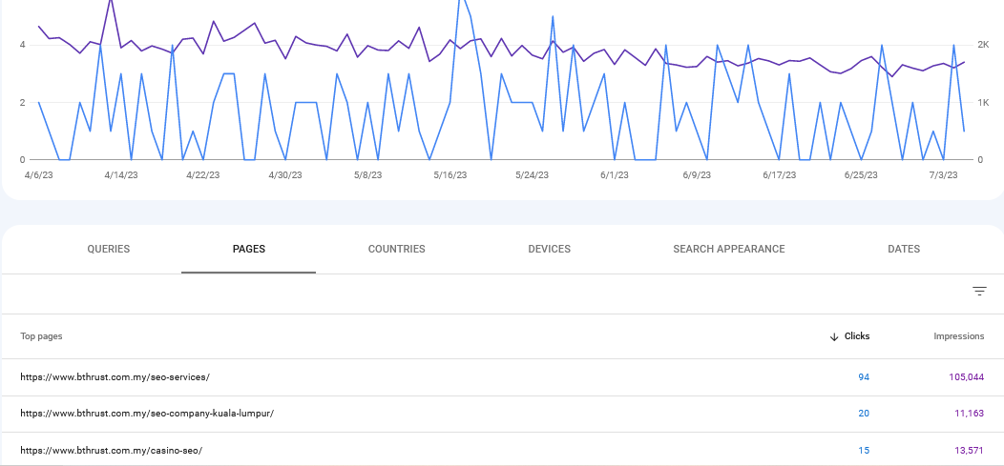The height and width of the screenshot is (466, 1004).
Task: Click the 7/3/23 date label on chart
Action: click(x=943, y=175)
